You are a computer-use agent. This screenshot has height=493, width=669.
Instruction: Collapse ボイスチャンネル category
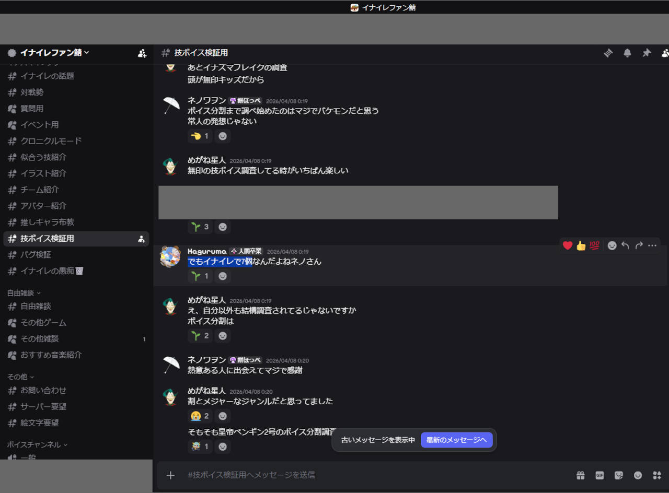(x=37, y=445)
